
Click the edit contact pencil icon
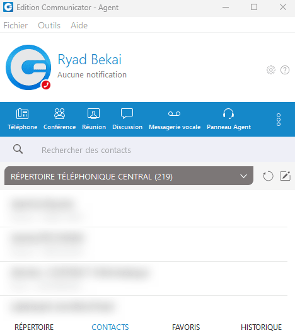pyautogui.click(x=285, y=176)
